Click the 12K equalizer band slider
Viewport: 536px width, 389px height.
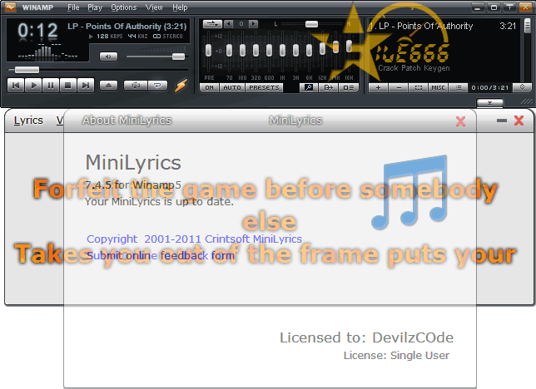[x=322, y=48]
